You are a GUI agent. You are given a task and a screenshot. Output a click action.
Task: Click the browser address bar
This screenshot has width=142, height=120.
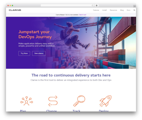pyautogui.click(x=67, y=5)
